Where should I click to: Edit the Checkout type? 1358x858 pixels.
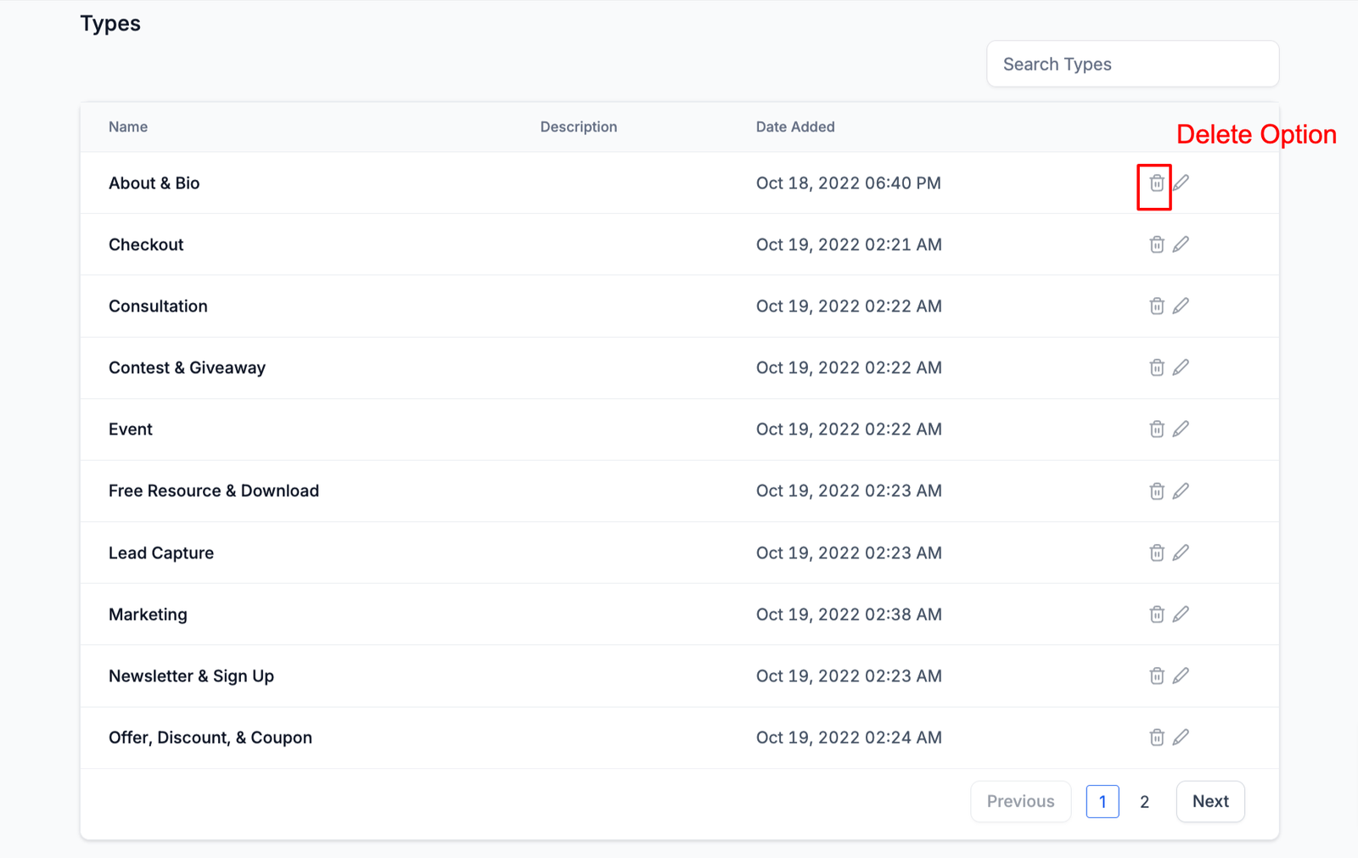pos(1181,244)
